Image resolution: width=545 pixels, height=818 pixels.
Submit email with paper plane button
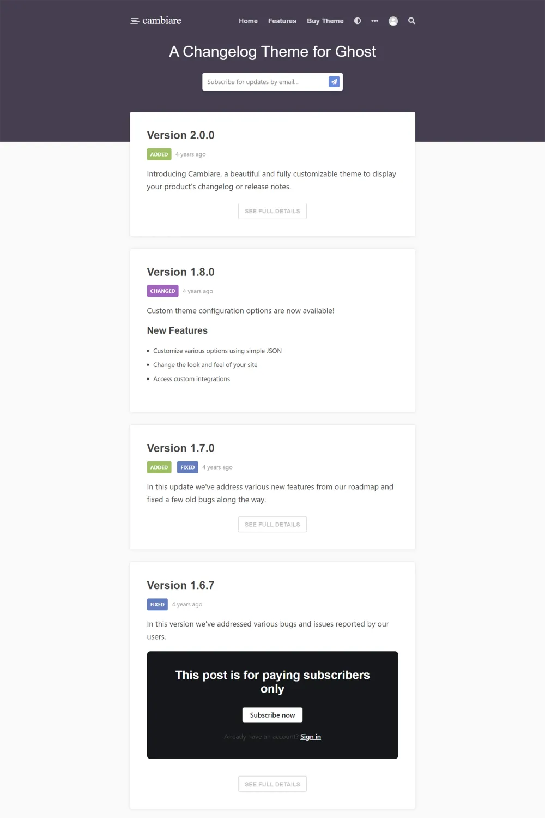point(334,82)
